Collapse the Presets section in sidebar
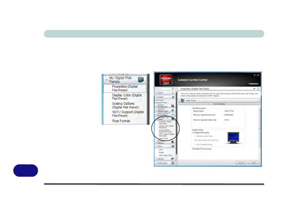Screen dimensions: 308x217 point(156,97)
